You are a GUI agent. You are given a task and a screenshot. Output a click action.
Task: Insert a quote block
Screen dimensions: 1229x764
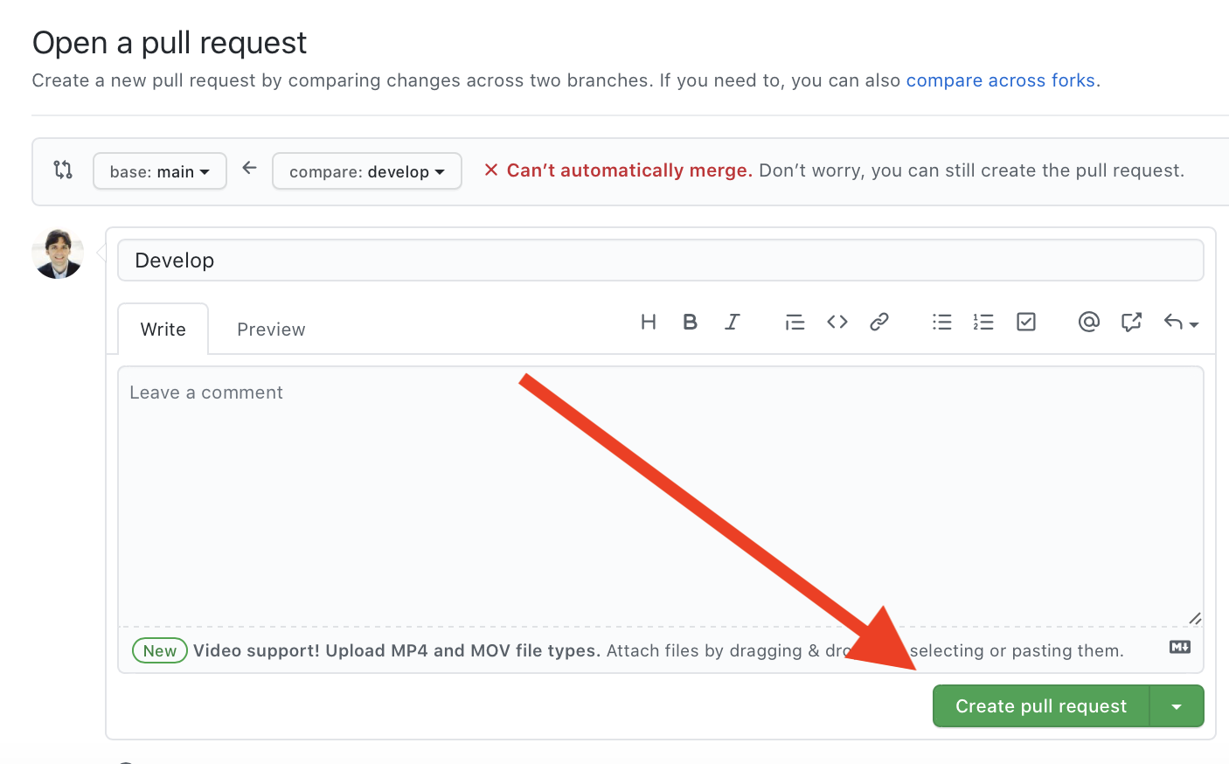point(795,323)
